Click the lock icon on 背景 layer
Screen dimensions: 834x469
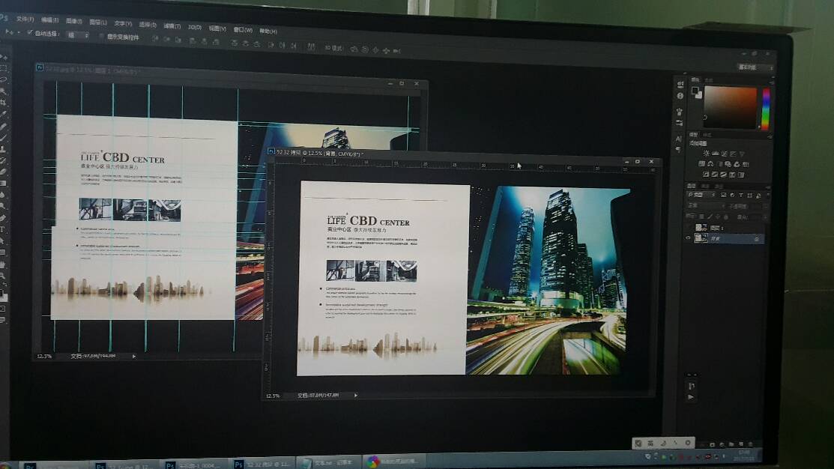click(756, 239)
